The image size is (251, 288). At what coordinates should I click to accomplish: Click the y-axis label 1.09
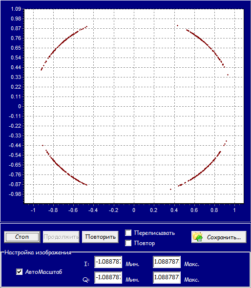click(16, 9)
